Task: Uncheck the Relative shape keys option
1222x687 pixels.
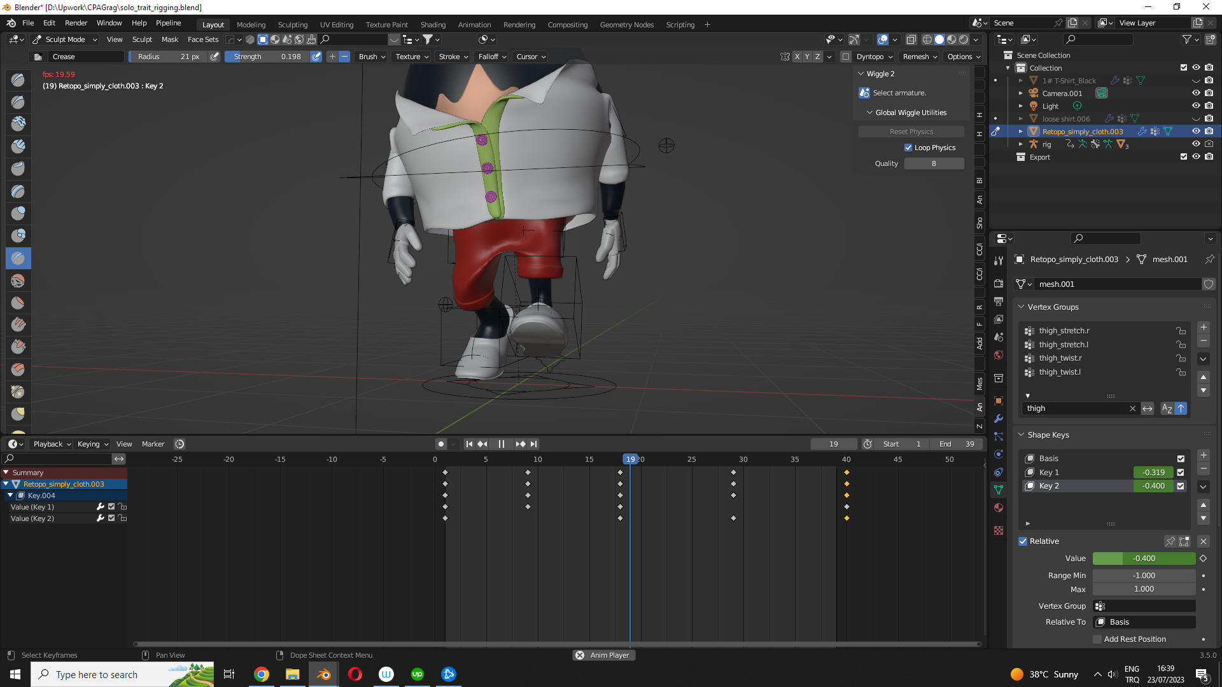Action: [x=1023, y=541]
